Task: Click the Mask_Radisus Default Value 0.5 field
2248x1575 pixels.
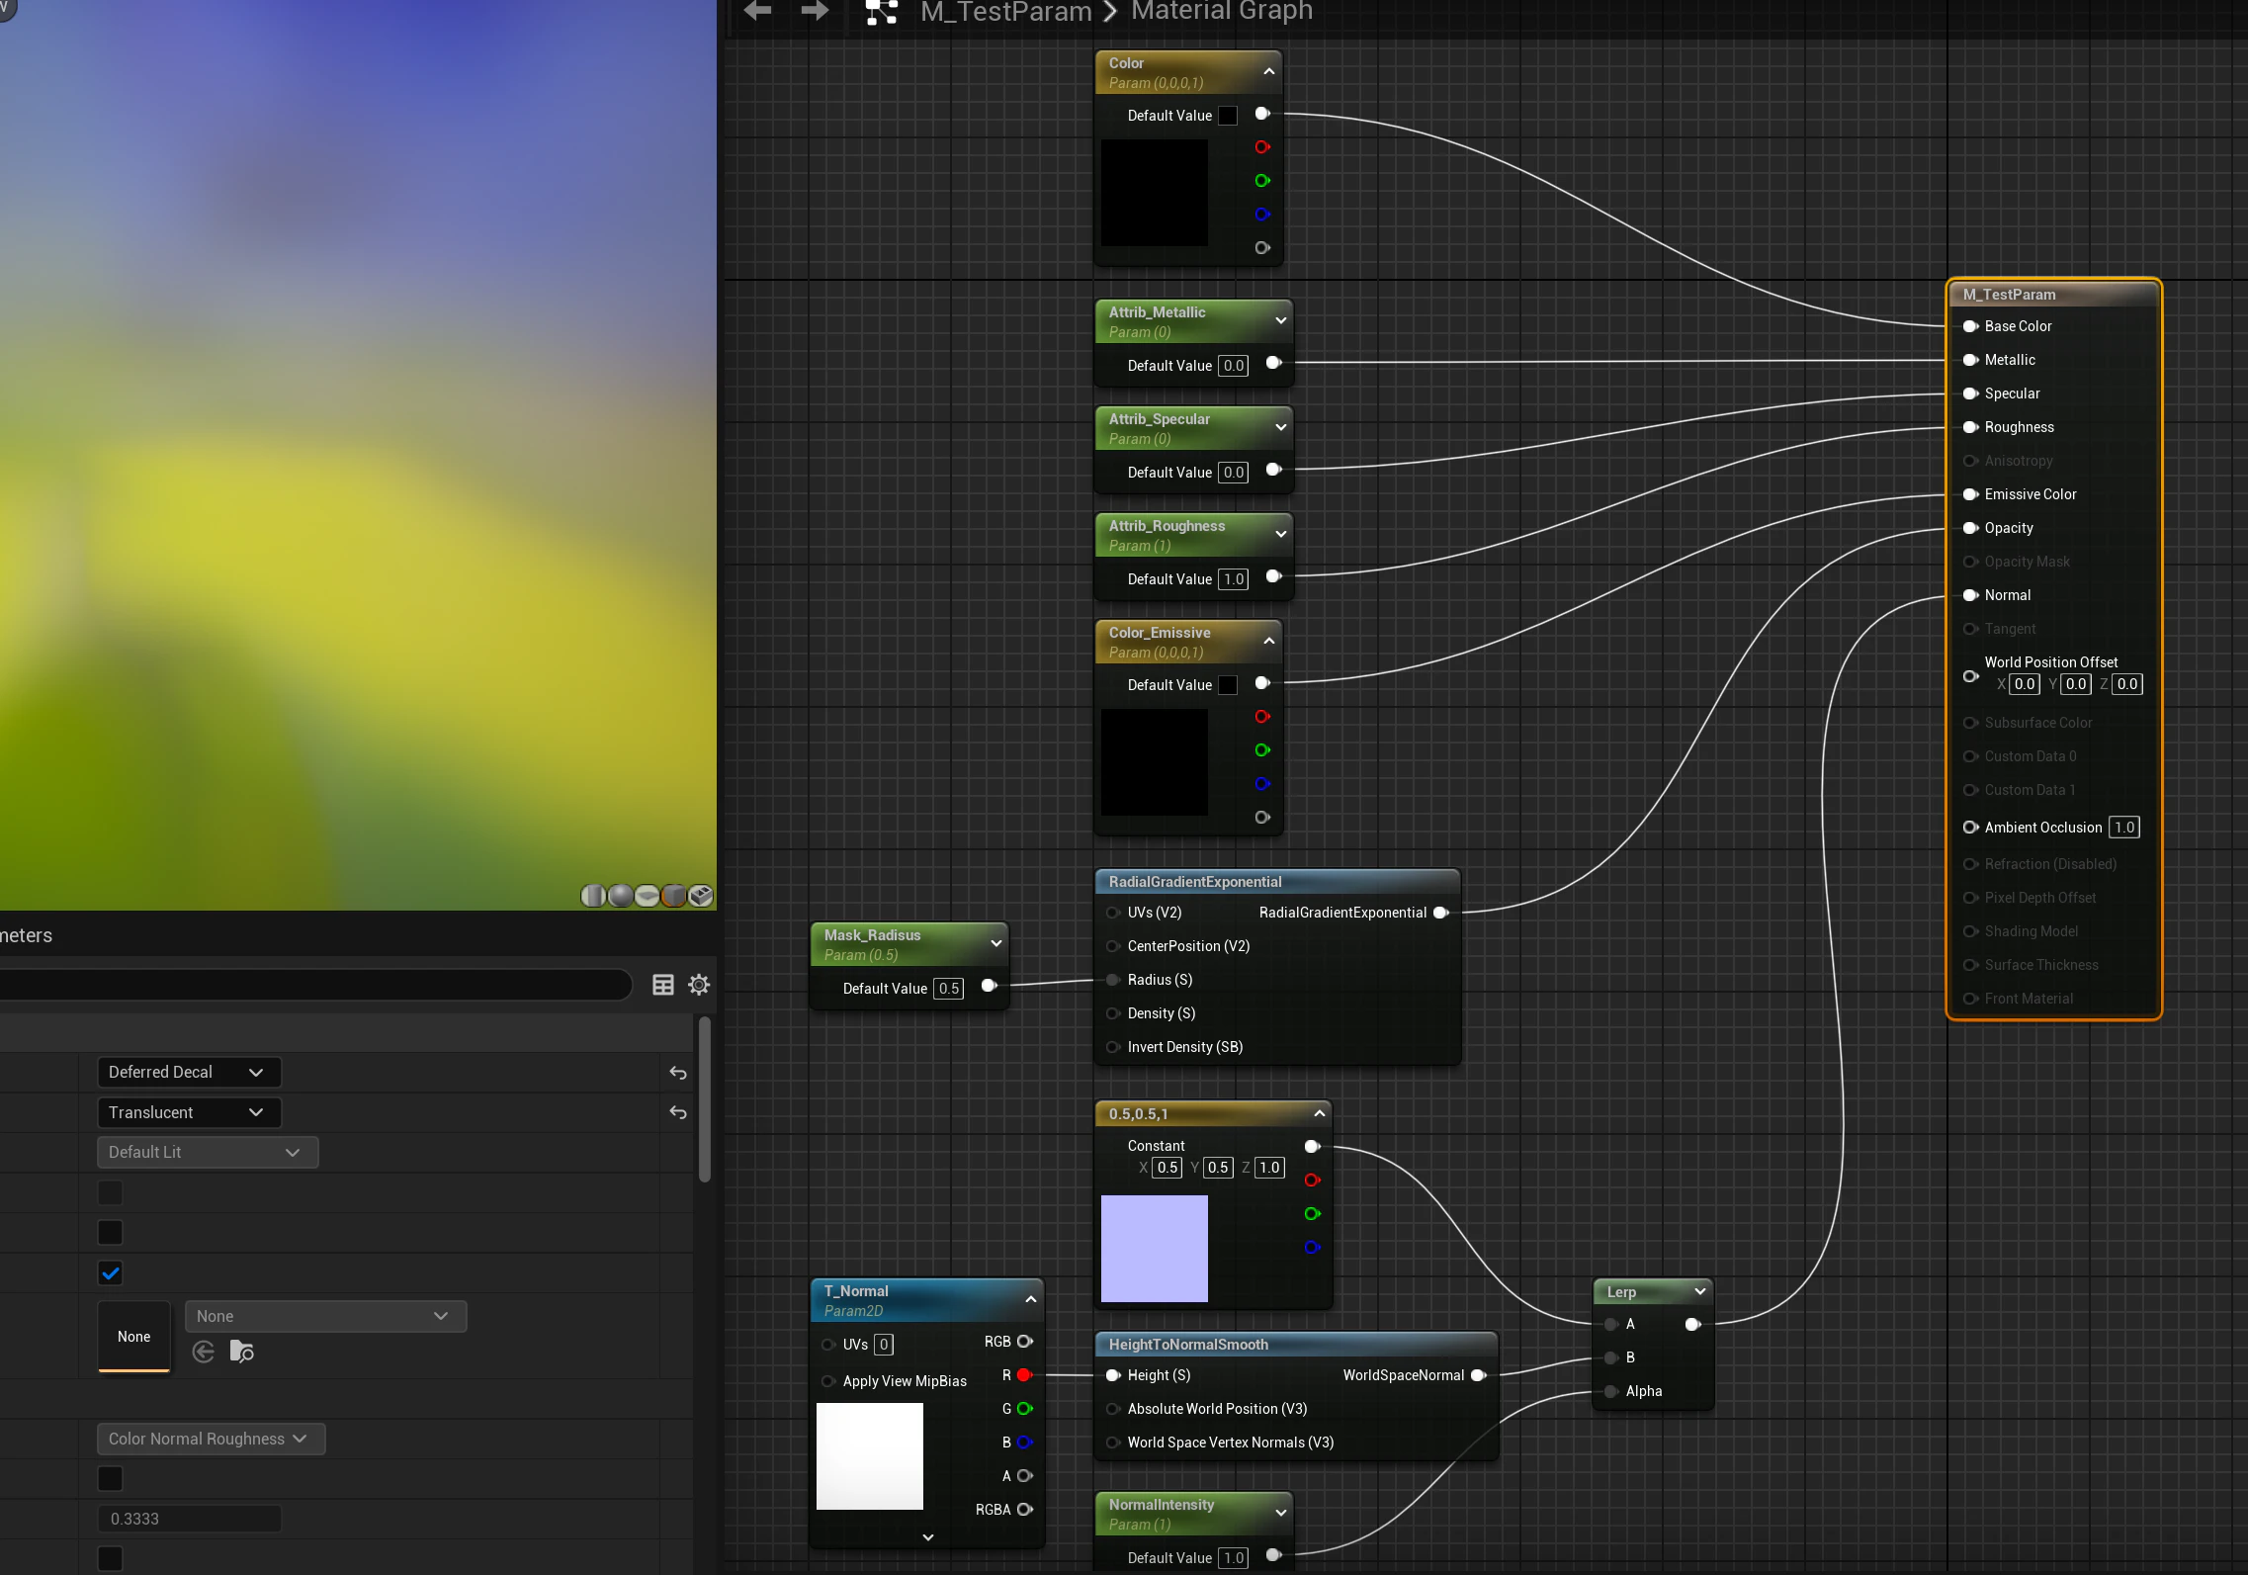Action: (948, 989)
